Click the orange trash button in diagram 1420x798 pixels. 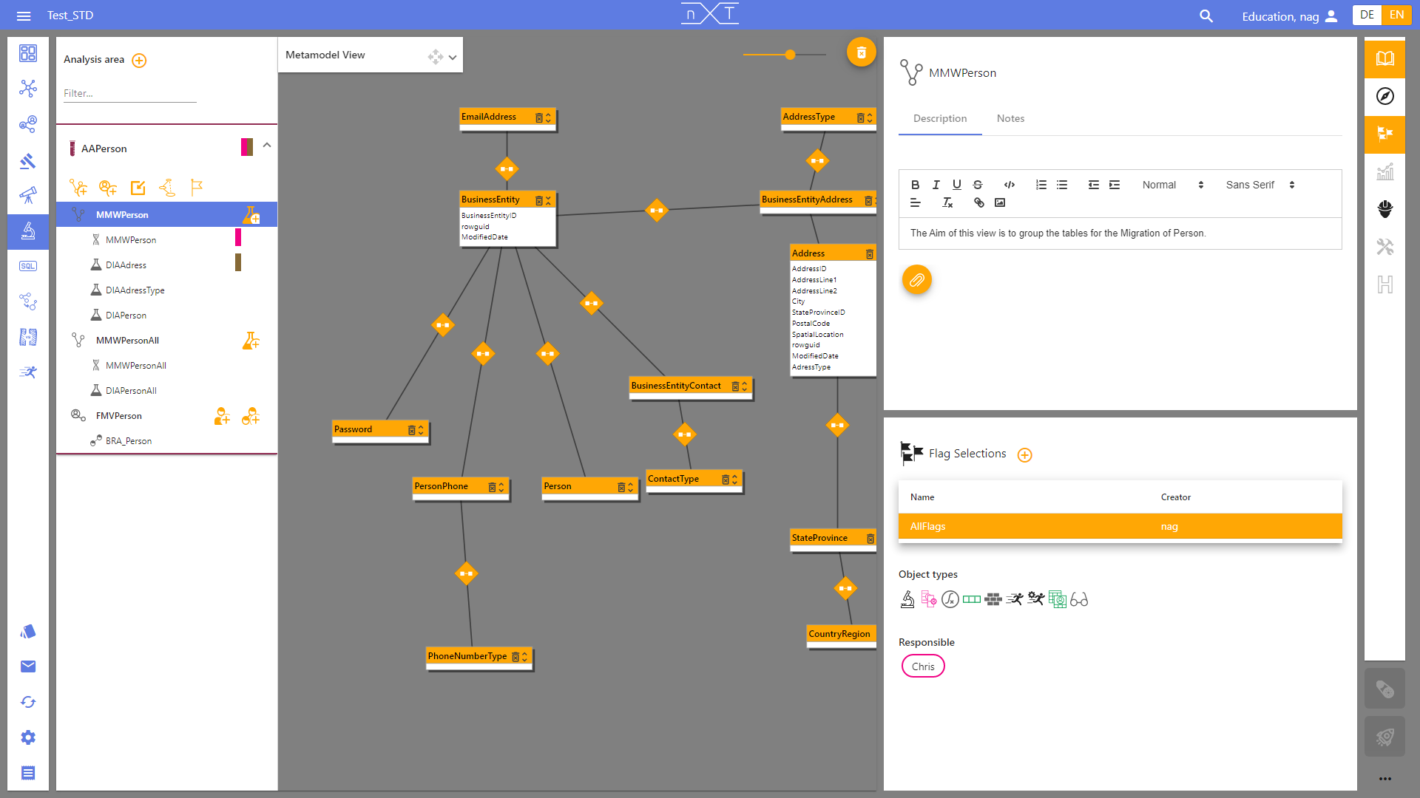(861, 52)
